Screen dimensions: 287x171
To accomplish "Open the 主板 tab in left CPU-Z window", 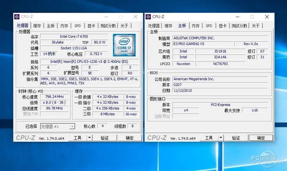I will click(51, 26).
